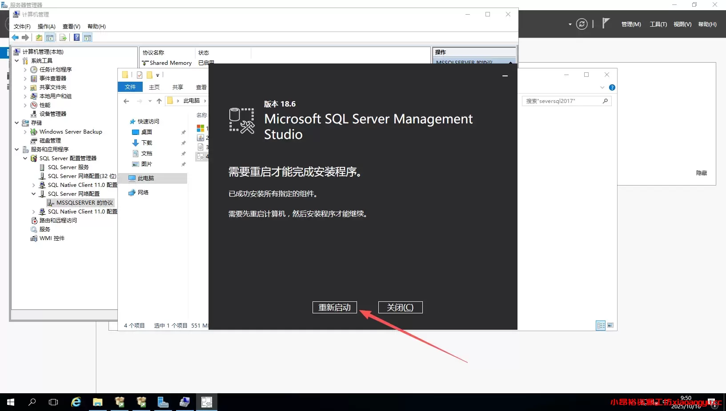The height and width of the screenshot is (411, 726).
Task: Click the 重新启动 restart button
Action: tap(334, 308)
